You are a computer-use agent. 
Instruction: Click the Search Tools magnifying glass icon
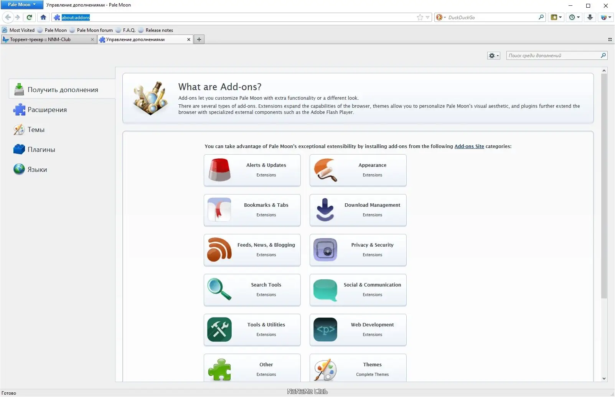tap(219, 289)
